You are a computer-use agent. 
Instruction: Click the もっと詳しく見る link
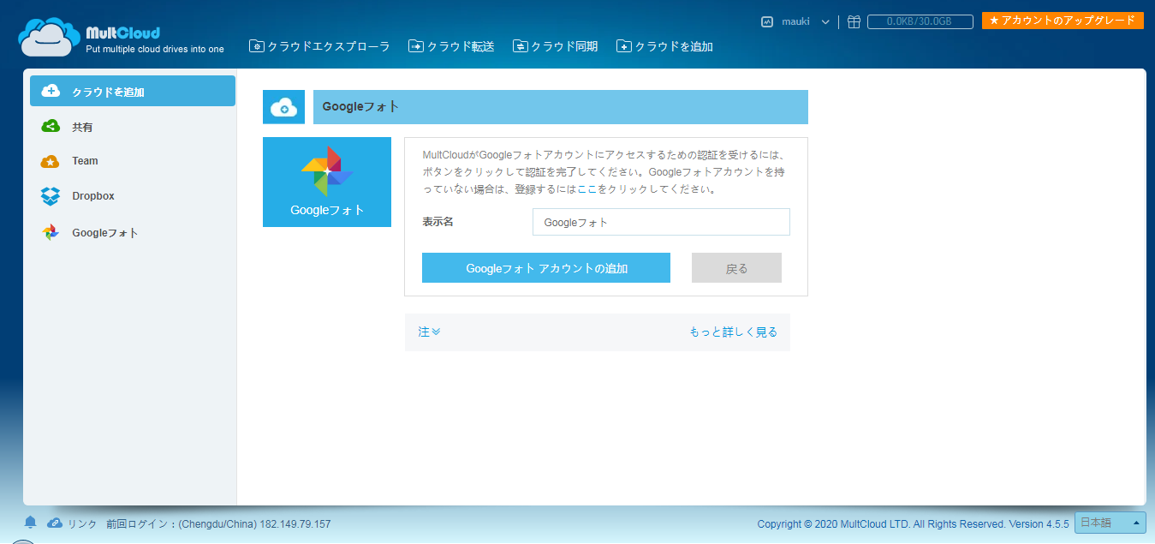(733, 332)
